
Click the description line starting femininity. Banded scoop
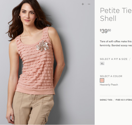(x=116, y=45)
